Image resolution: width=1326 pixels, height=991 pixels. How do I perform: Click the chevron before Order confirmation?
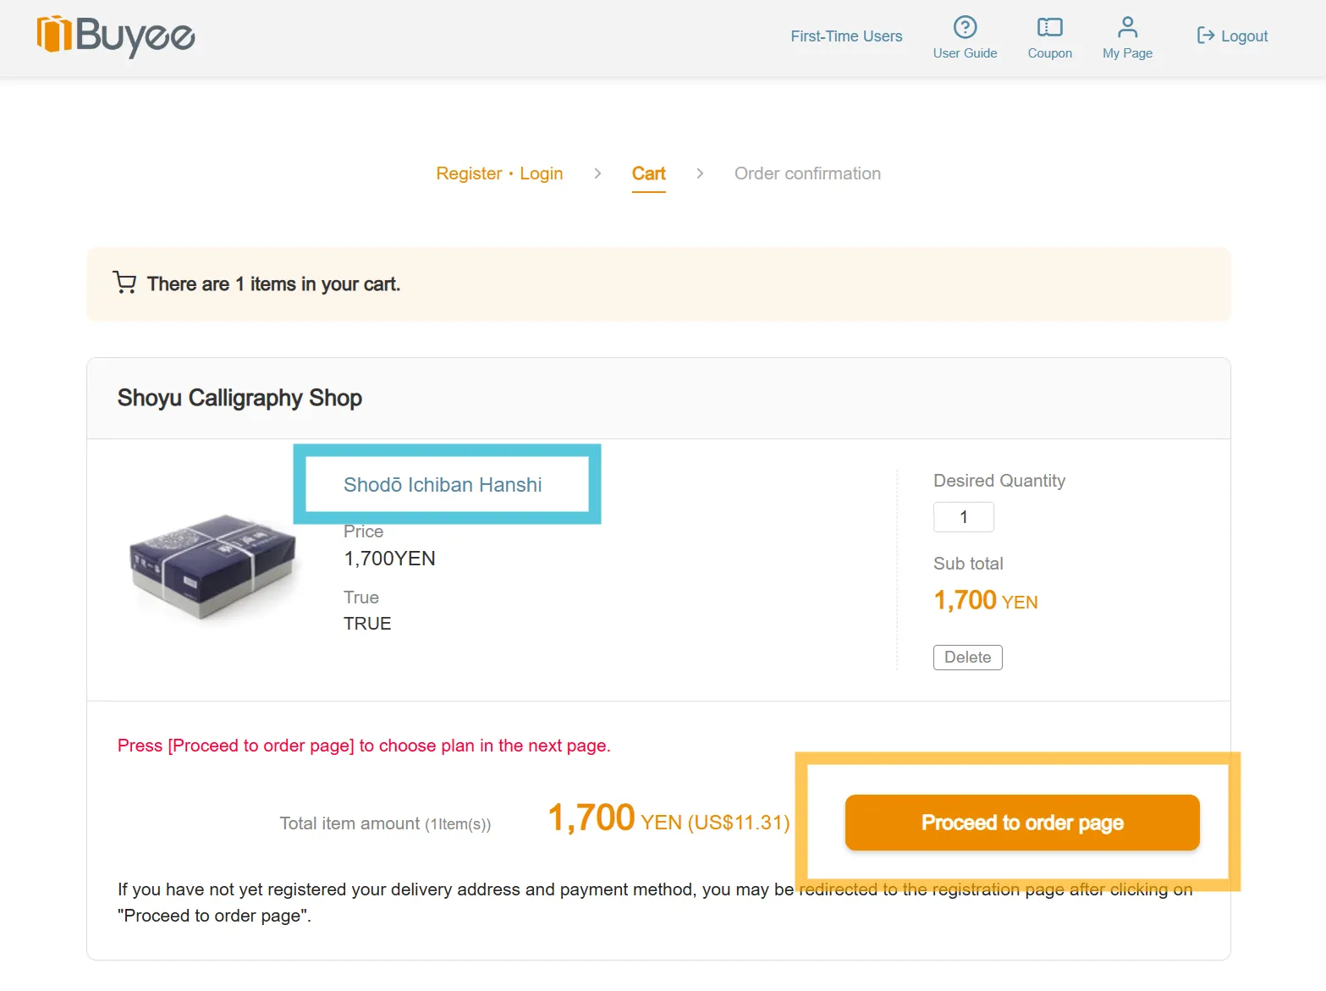(x=700, y=173)
